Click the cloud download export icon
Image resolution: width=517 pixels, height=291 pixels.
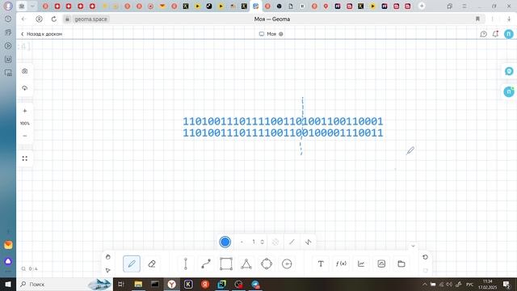click(x=25, y=88)
